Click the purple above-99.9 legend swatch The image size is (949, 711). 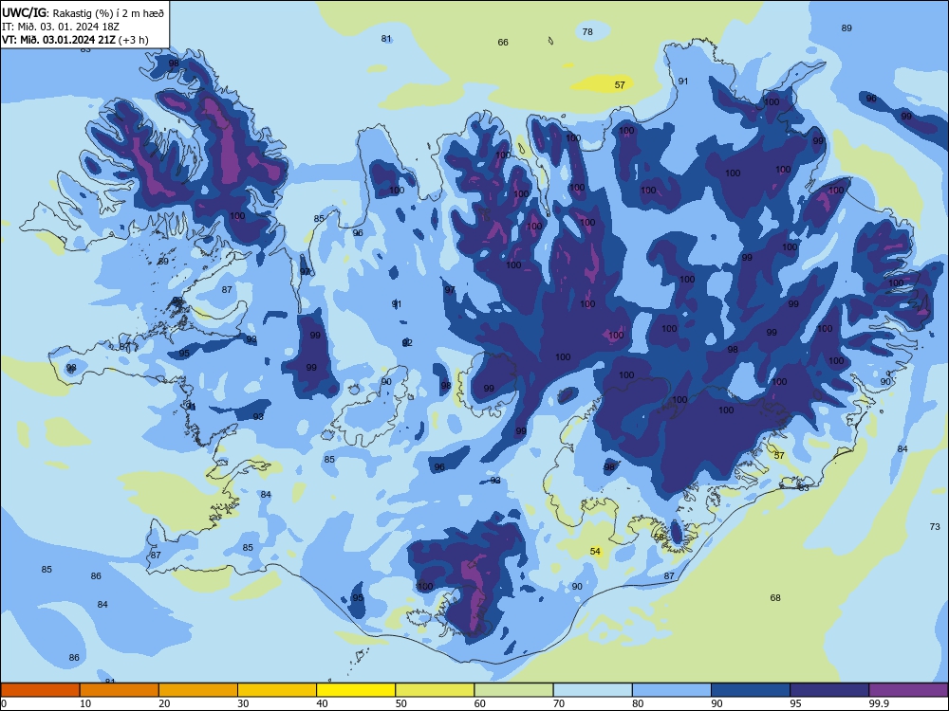tap(908, 690)
